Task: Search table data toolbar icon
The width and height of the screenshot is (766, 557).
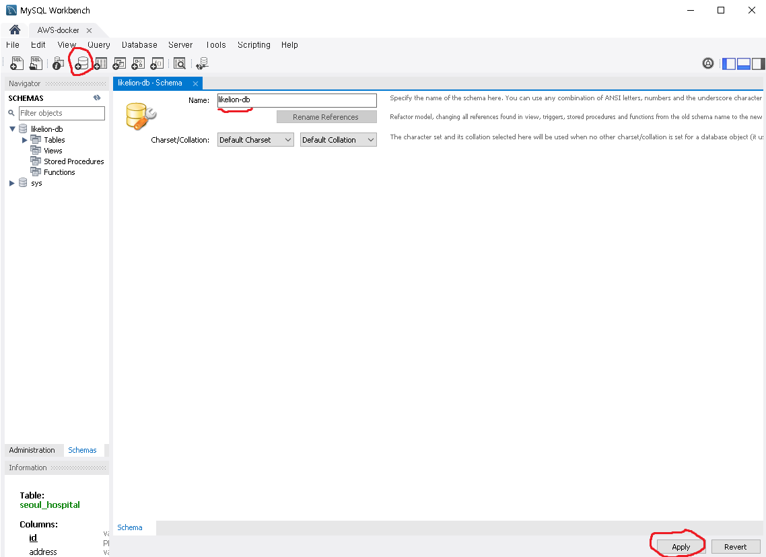Action: 180,63
